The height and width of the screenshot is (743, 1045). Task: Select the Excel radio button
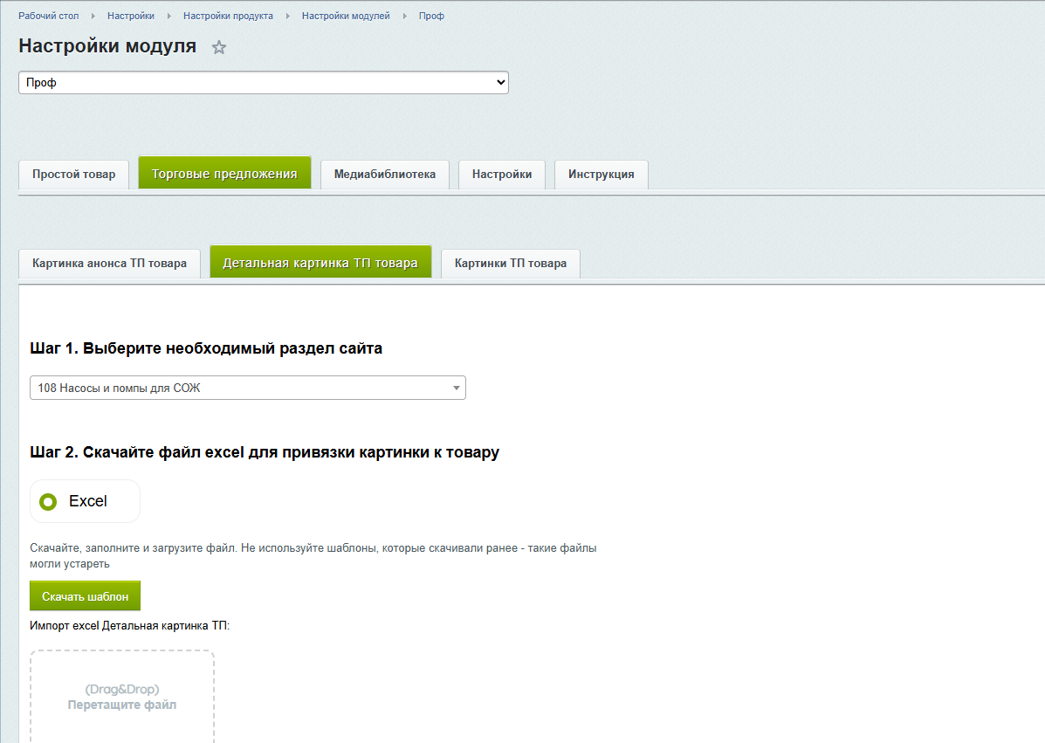click(49, 501)
